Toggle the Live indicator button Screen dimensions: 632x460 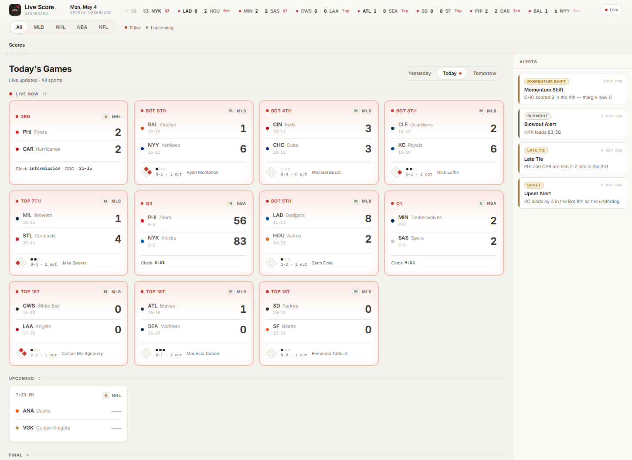point(612,10)
